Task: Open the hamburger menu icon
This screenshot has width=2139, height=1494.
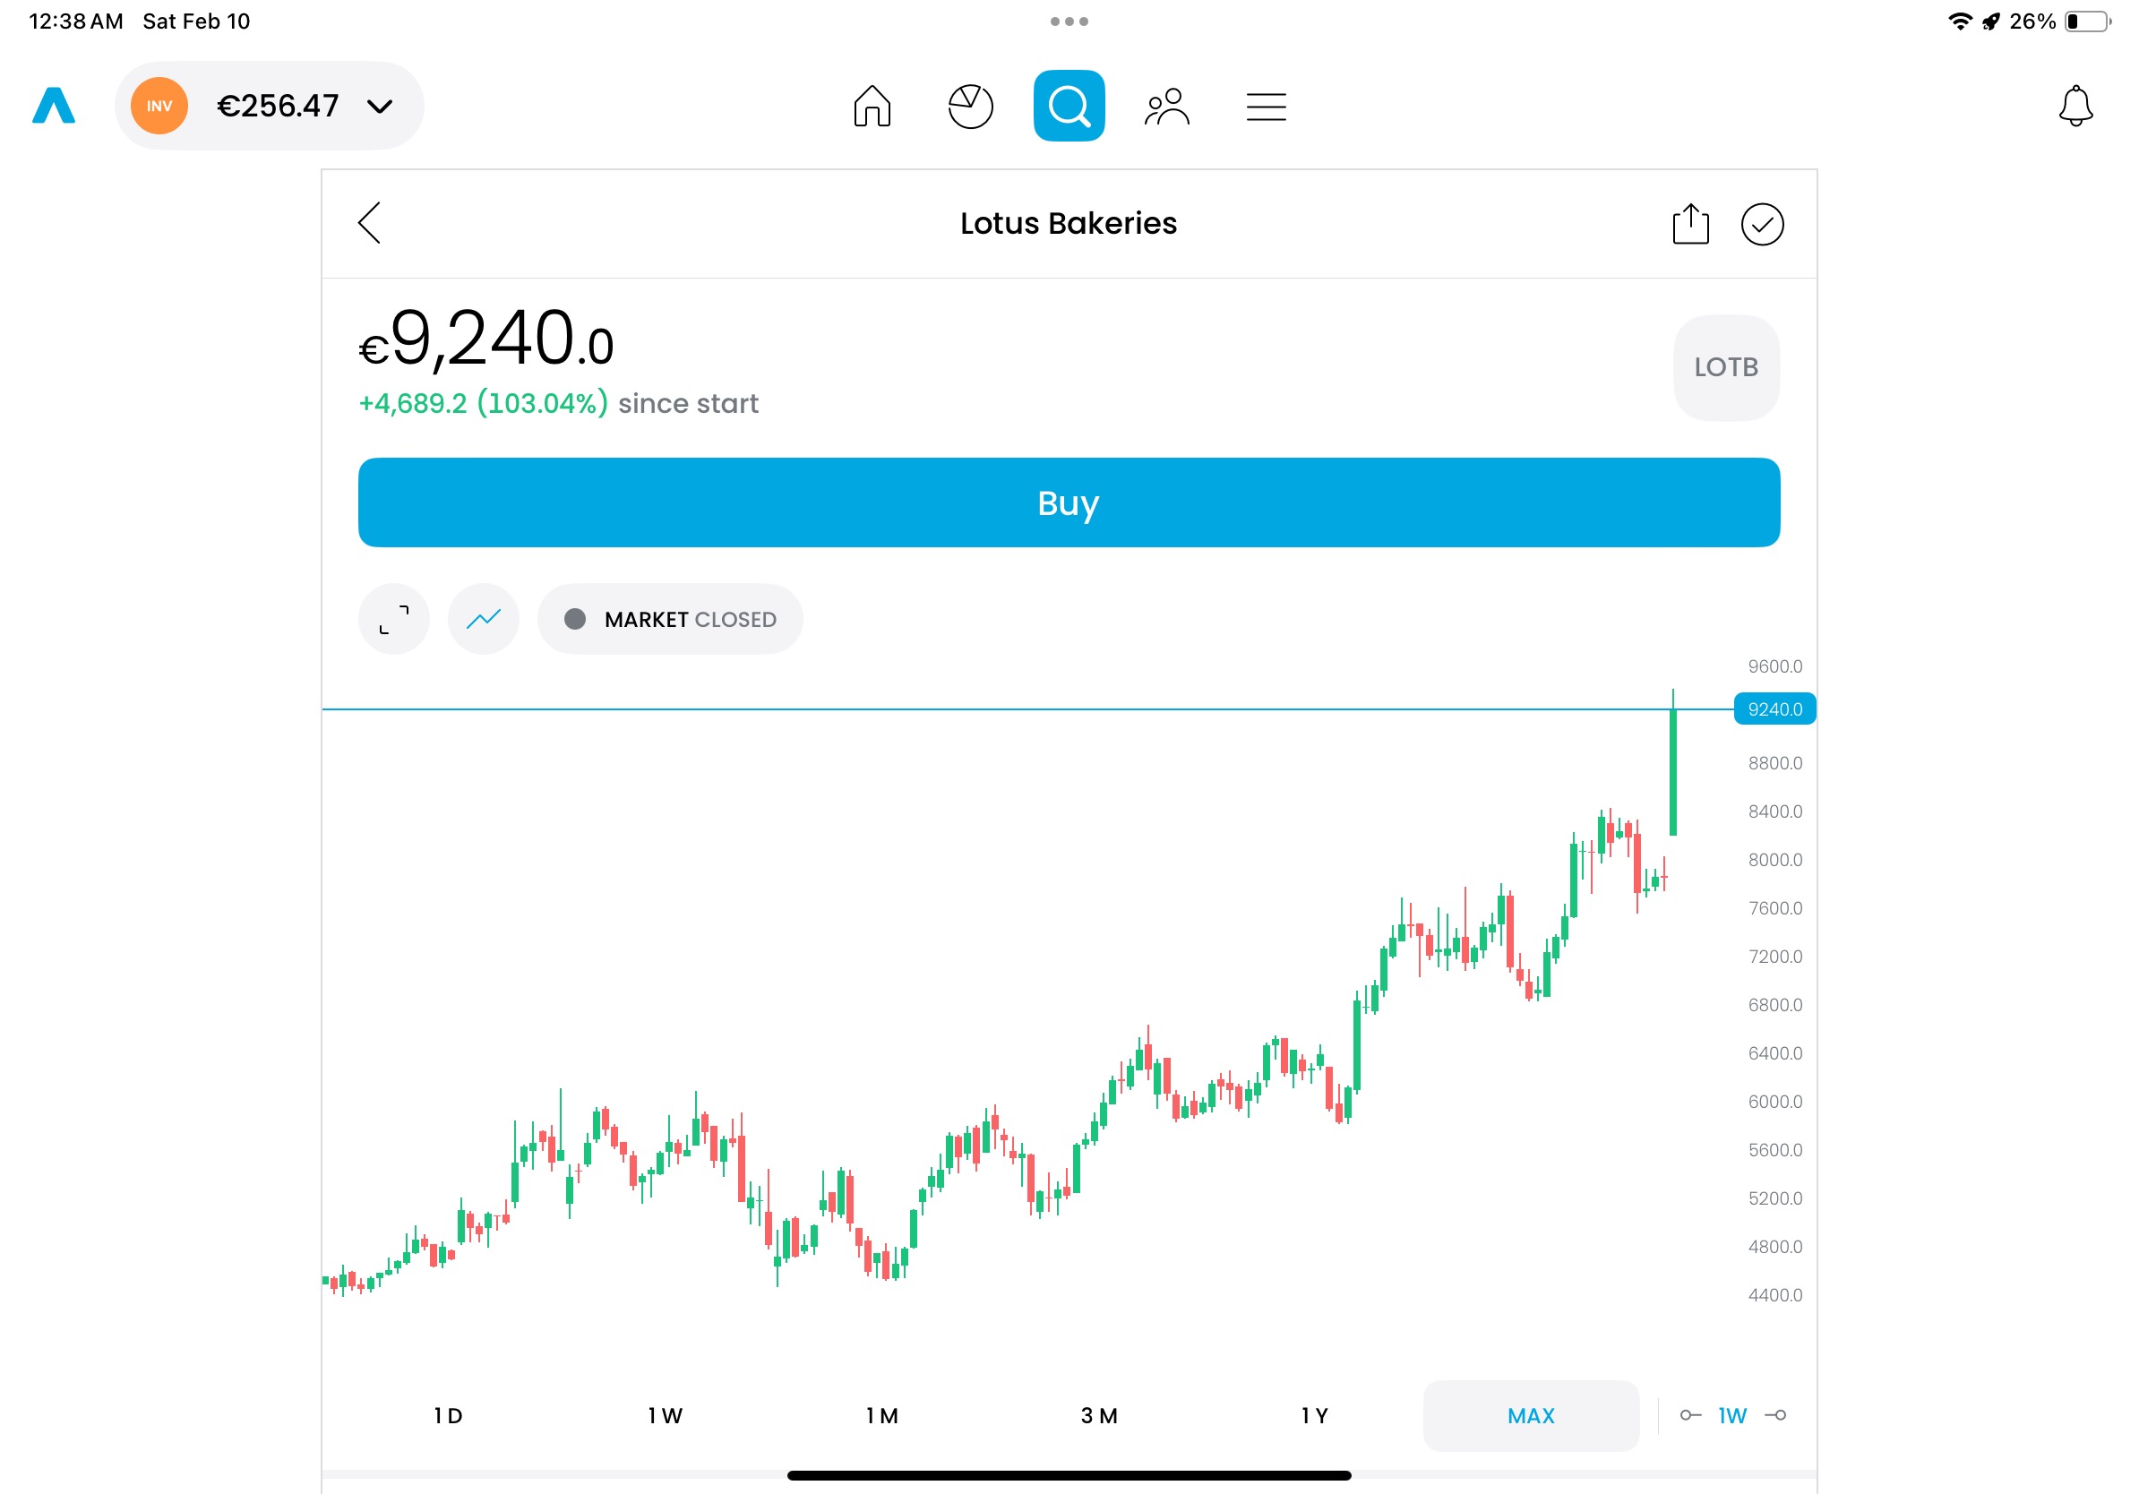Action: [1266, 107]
